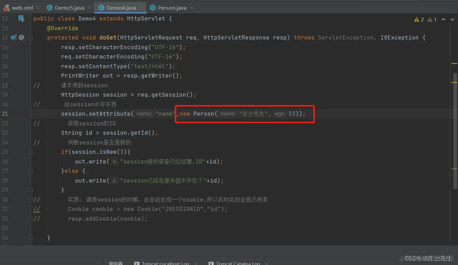Click commented 'Cookie cookie = new Cookie' line
This screenshot has width=458, height=265.
tap(148, 209)
